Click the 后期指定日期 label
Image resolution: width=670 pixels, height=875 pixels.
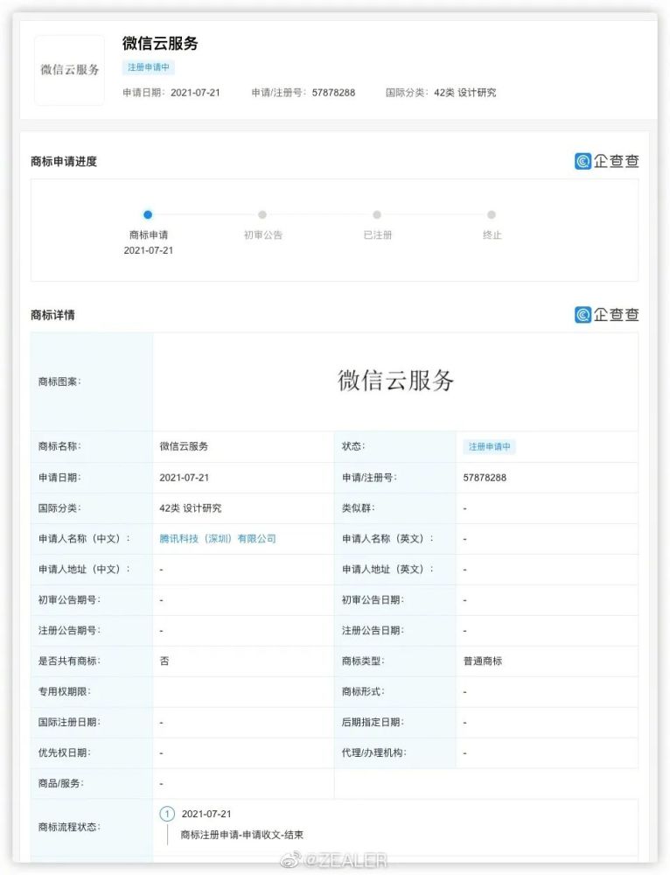[373, 722]
